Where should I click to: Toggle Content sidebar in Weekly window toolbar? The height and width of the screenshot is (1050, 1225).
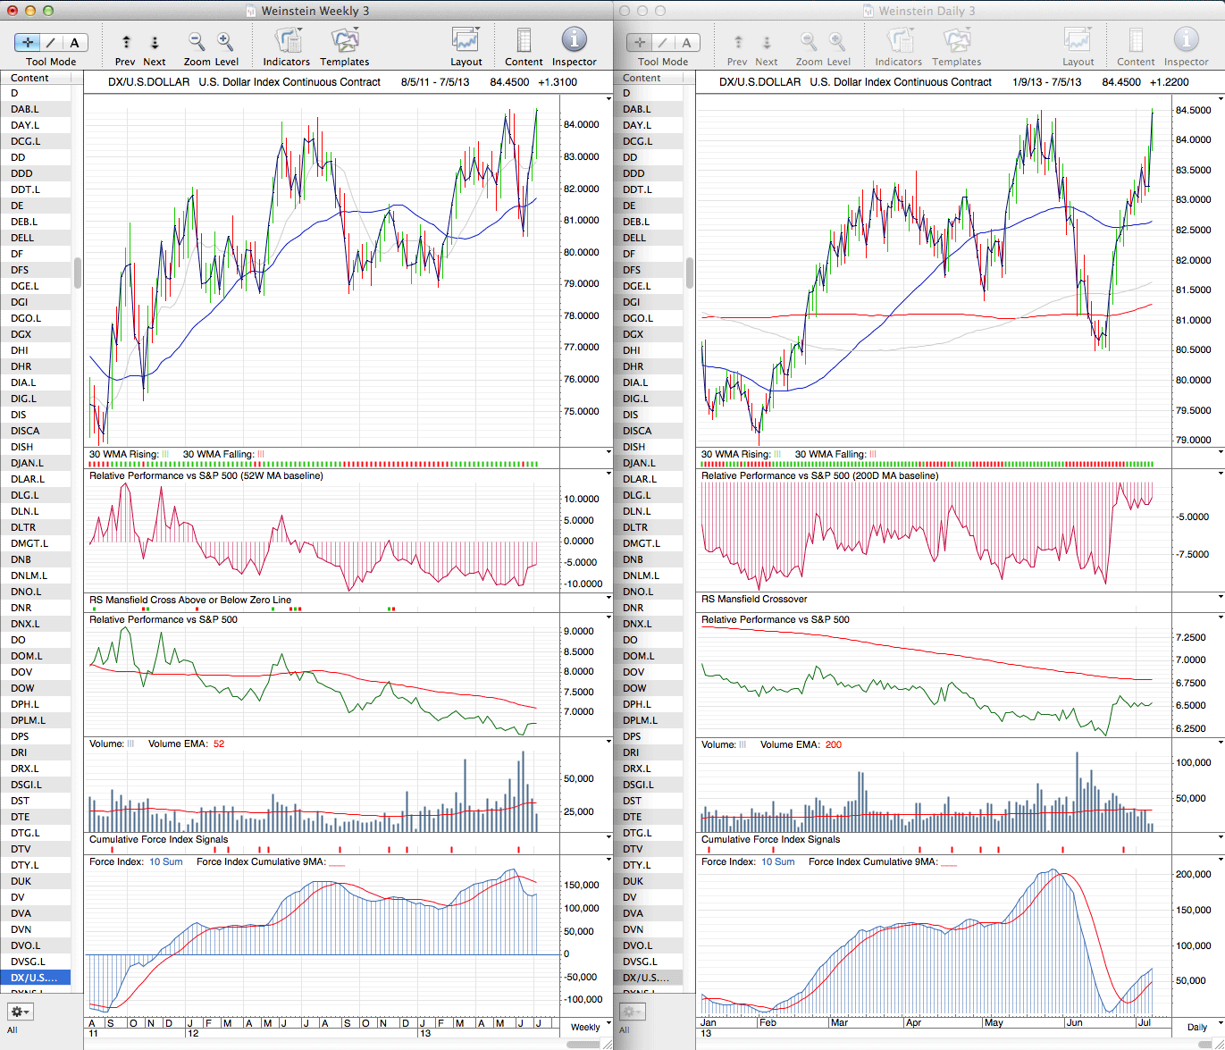click(x=524, y=41)
